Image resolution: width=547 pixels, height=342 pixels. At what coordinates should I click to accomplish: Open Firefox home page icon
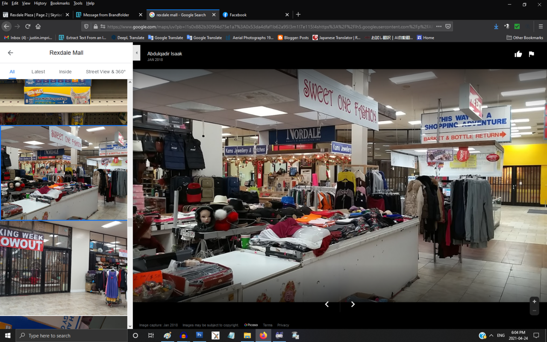[x=38, y=27]
